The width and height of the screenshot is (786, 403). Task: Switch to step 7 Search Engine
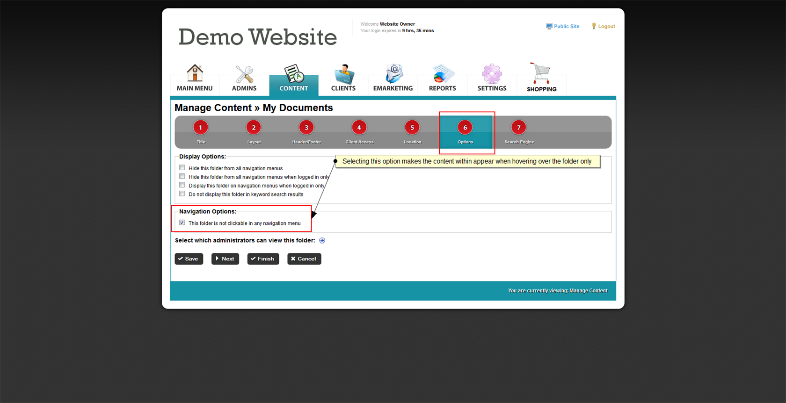tap(518, 128)
